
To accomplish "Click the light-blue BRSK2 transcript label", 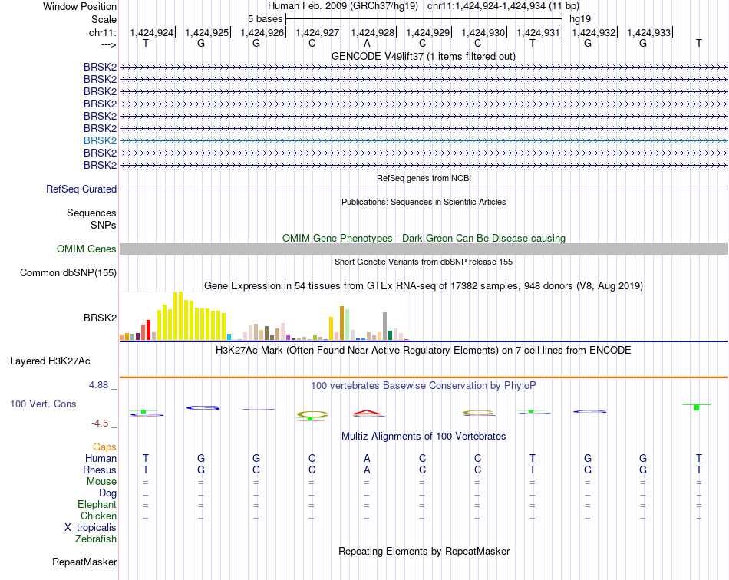I will (x=100, y=140).
